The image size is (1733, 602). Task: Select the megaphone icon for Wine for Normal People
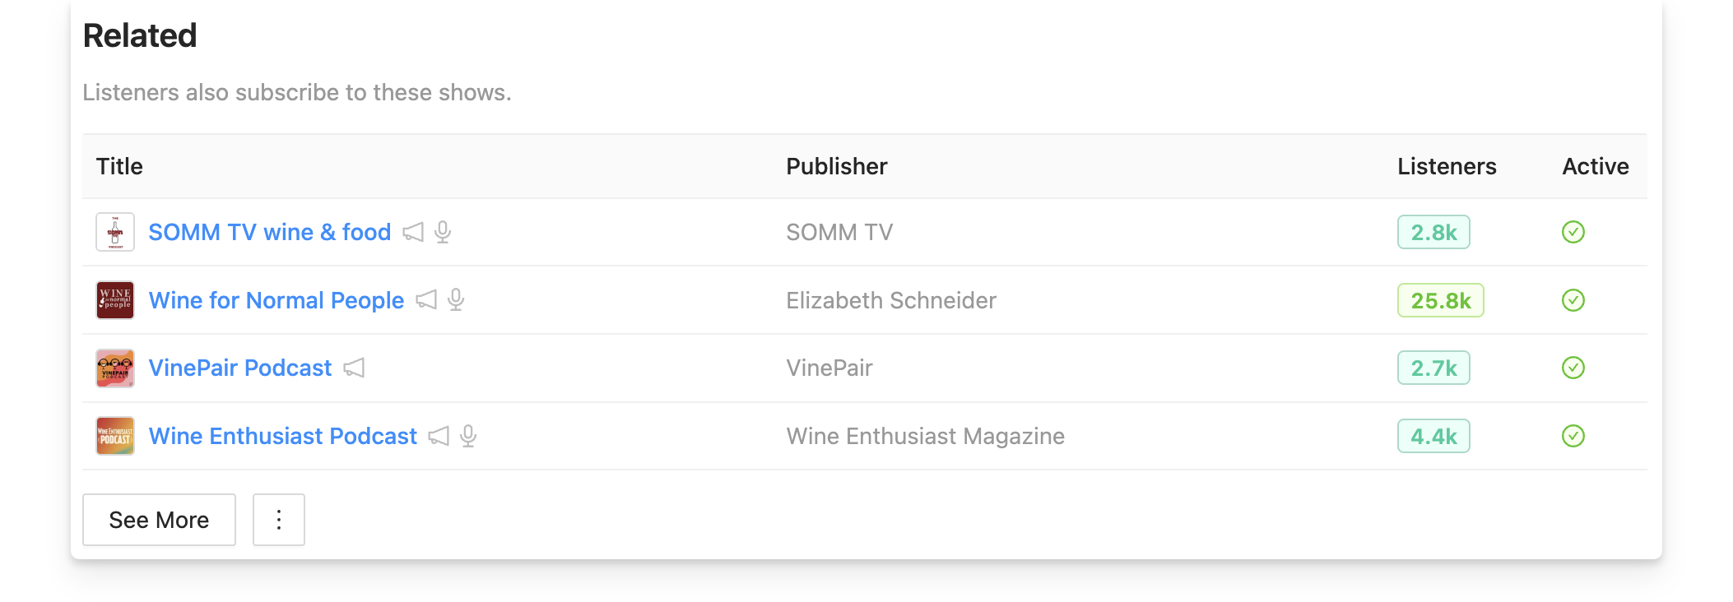point(428,301)
